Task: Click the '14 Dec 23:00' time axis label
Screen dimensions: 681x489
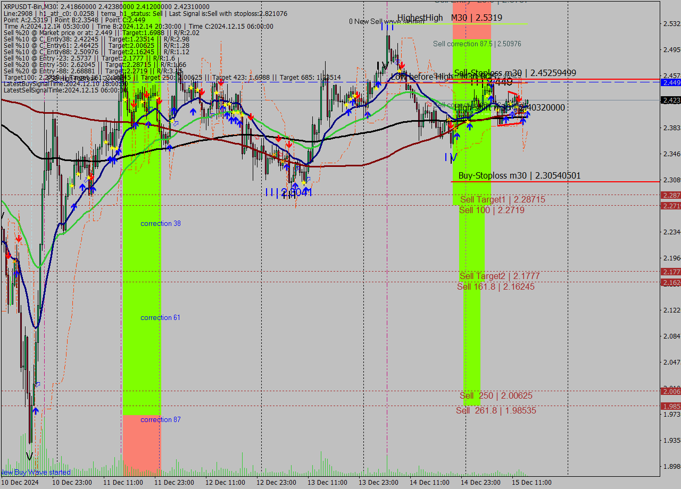Action: 480,483
